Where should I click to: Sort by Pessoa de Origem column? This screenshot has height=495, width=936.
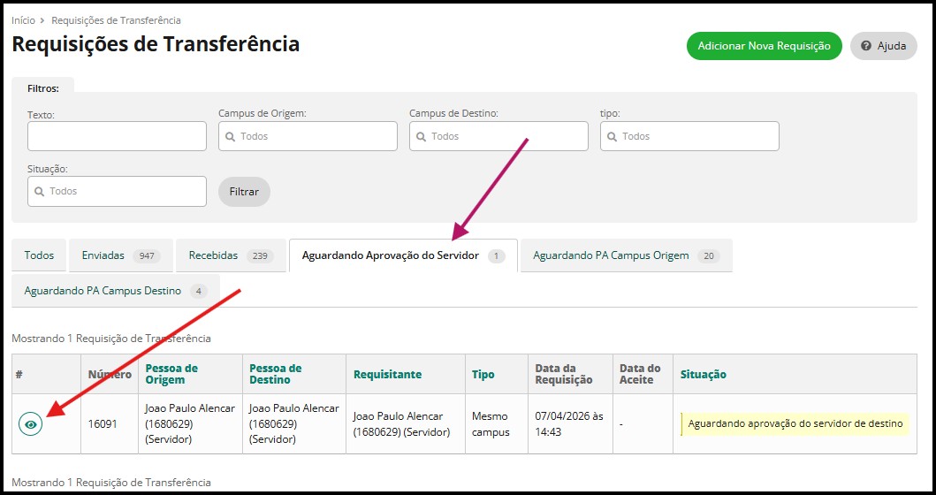pos(171,374)
